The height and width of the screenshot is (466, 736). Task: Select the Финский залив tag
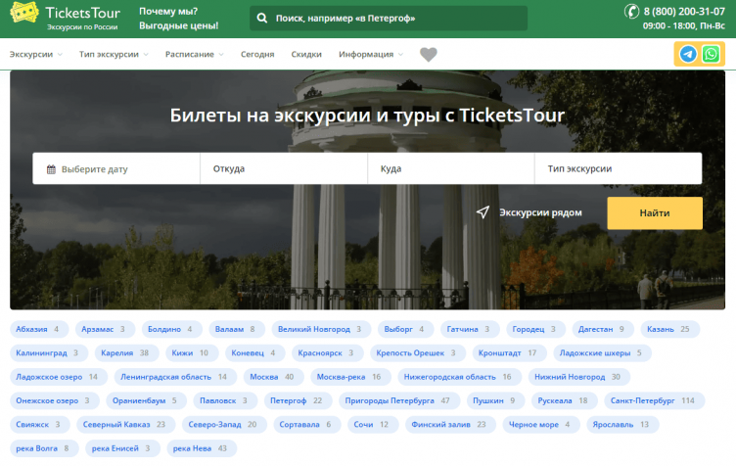[450, 425]
